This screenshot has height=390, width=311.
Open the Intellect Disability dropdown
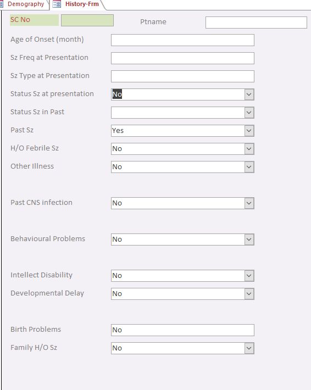[249, 276]
